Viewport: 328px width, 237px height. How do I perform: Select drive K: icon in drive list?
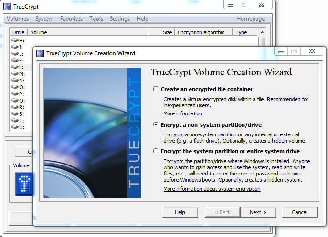(x=15, y=60)
